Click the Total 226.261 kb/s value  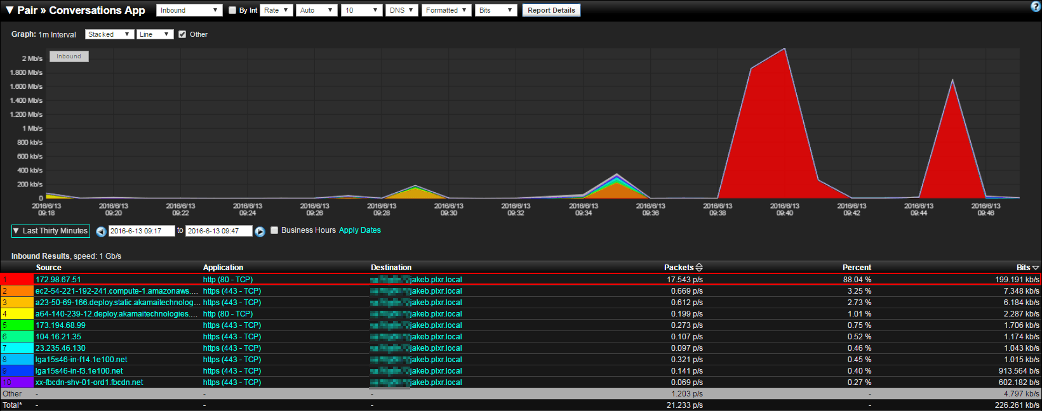tap(1017, 405)
